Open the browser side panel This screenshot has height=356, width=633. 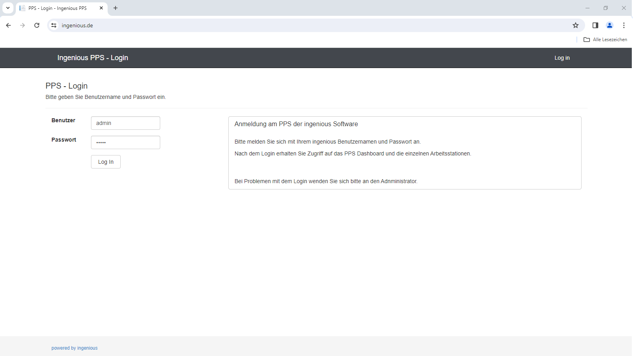click(595, 25)
